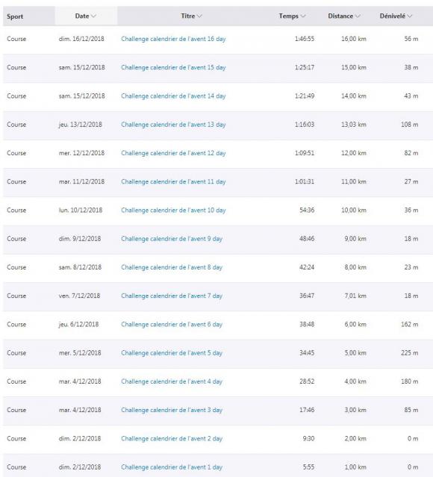The image size is (433, 477).
Task: Select the 1:01:31 time cell
Action: (305, 181)
